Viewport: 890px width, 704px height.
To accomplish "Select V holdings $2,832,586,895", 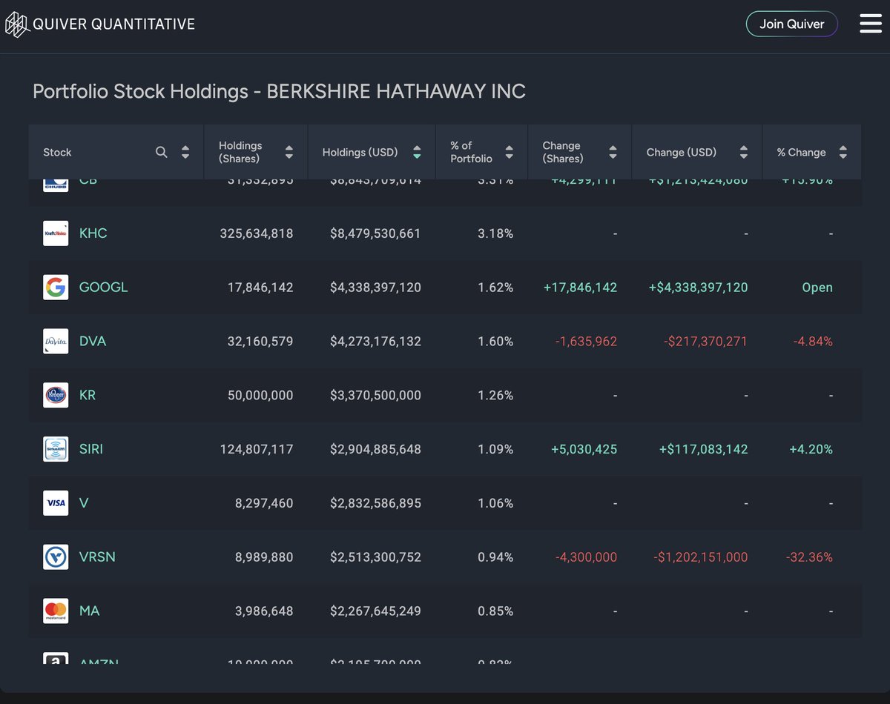I will 375,503.
